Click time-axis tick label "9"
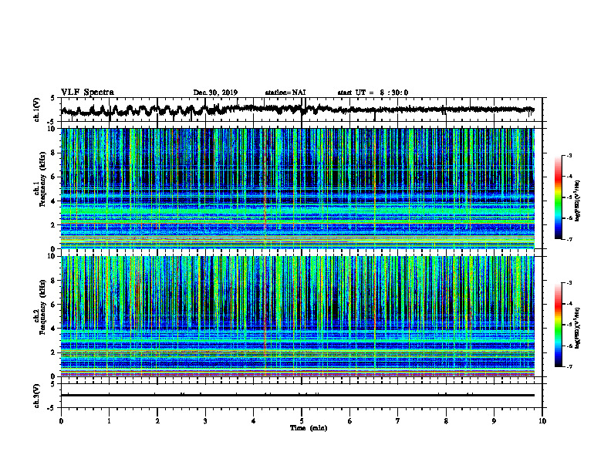The width and height of the screenshot is (611, 472). point(494,421)
